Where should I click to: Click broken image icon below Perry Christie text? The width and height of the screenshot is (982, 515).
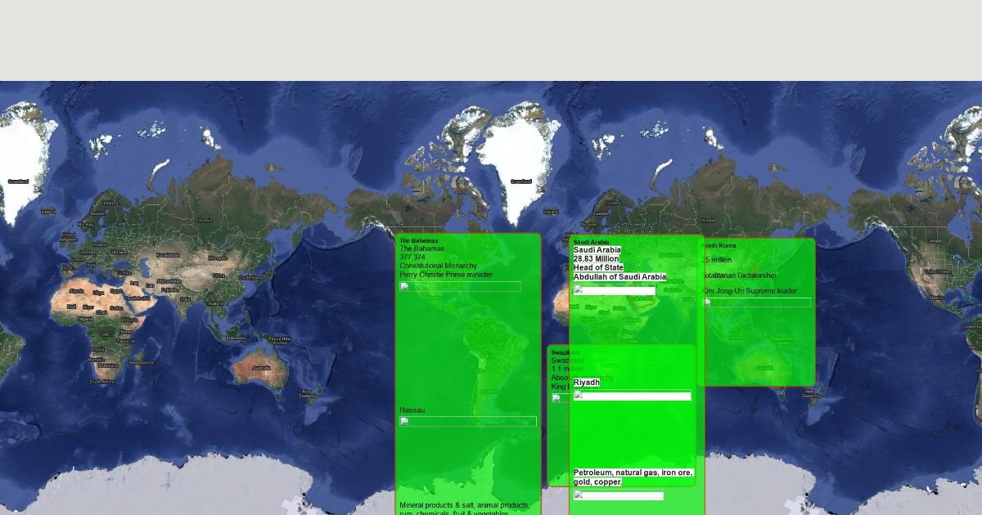tap(460, 287)
